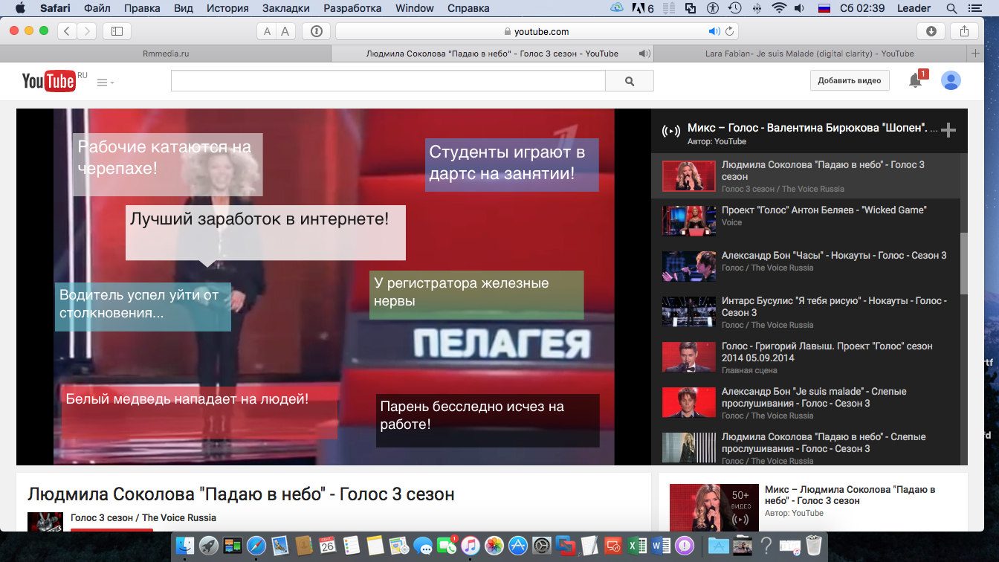The image size is (999, 562).
Task: Open the "Микс – Людмила Соколова" 50+ mix thumbnail
Action: pos(714,508)
